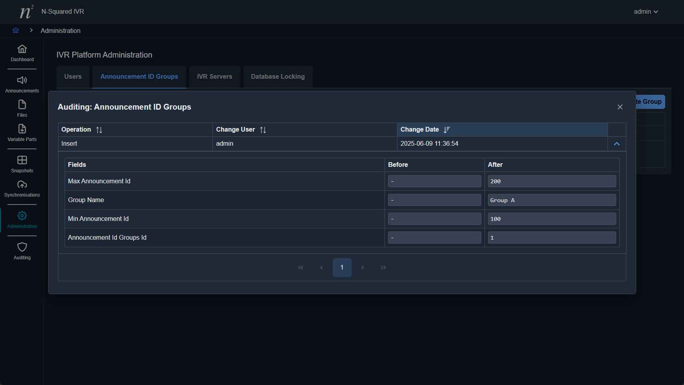Switch to the Users tab

pyautogui.click(x=73, y=77)
